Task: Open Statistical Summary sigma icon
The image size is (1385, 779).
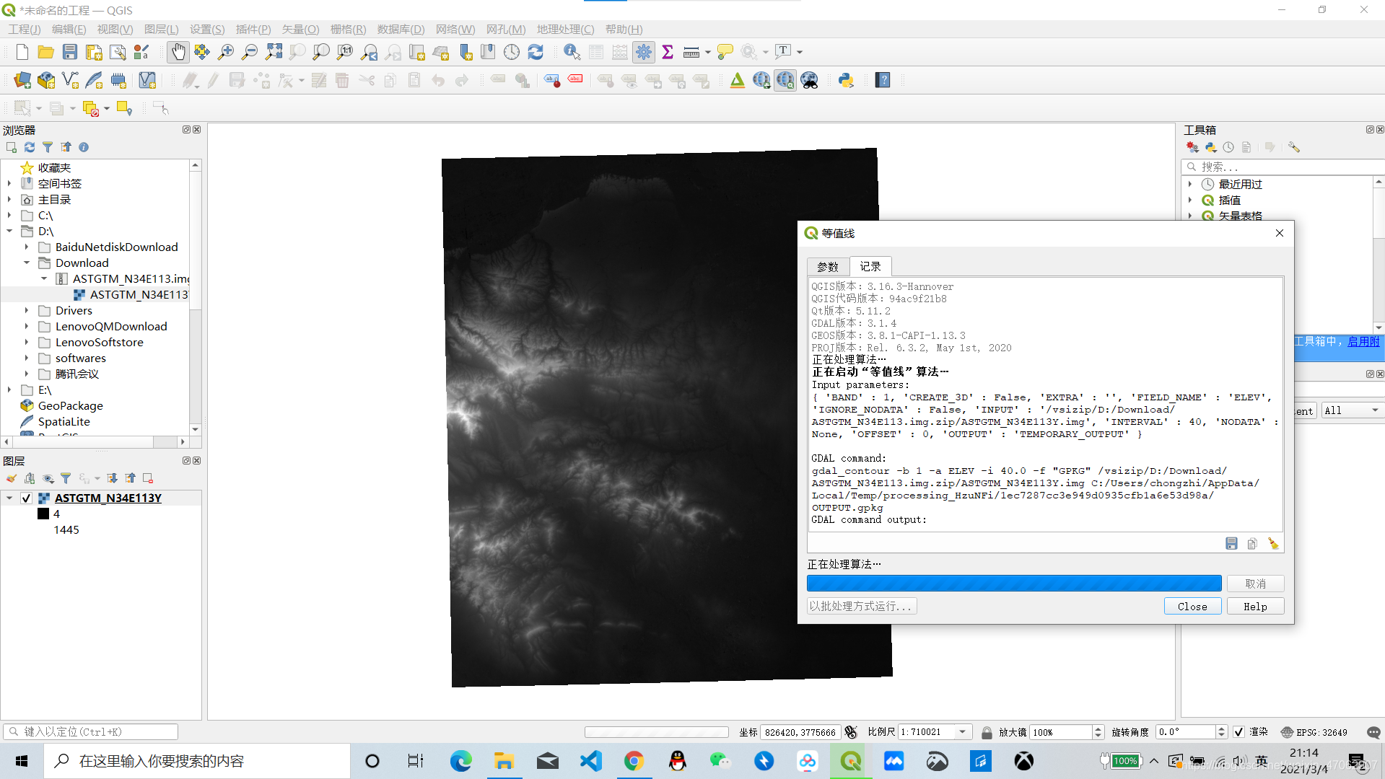Action: click(x=668, y=52)
